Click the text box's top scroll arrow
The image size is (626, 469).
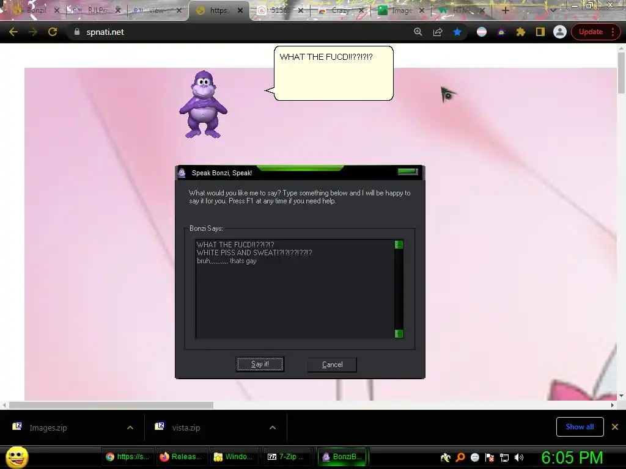(399, 244)
